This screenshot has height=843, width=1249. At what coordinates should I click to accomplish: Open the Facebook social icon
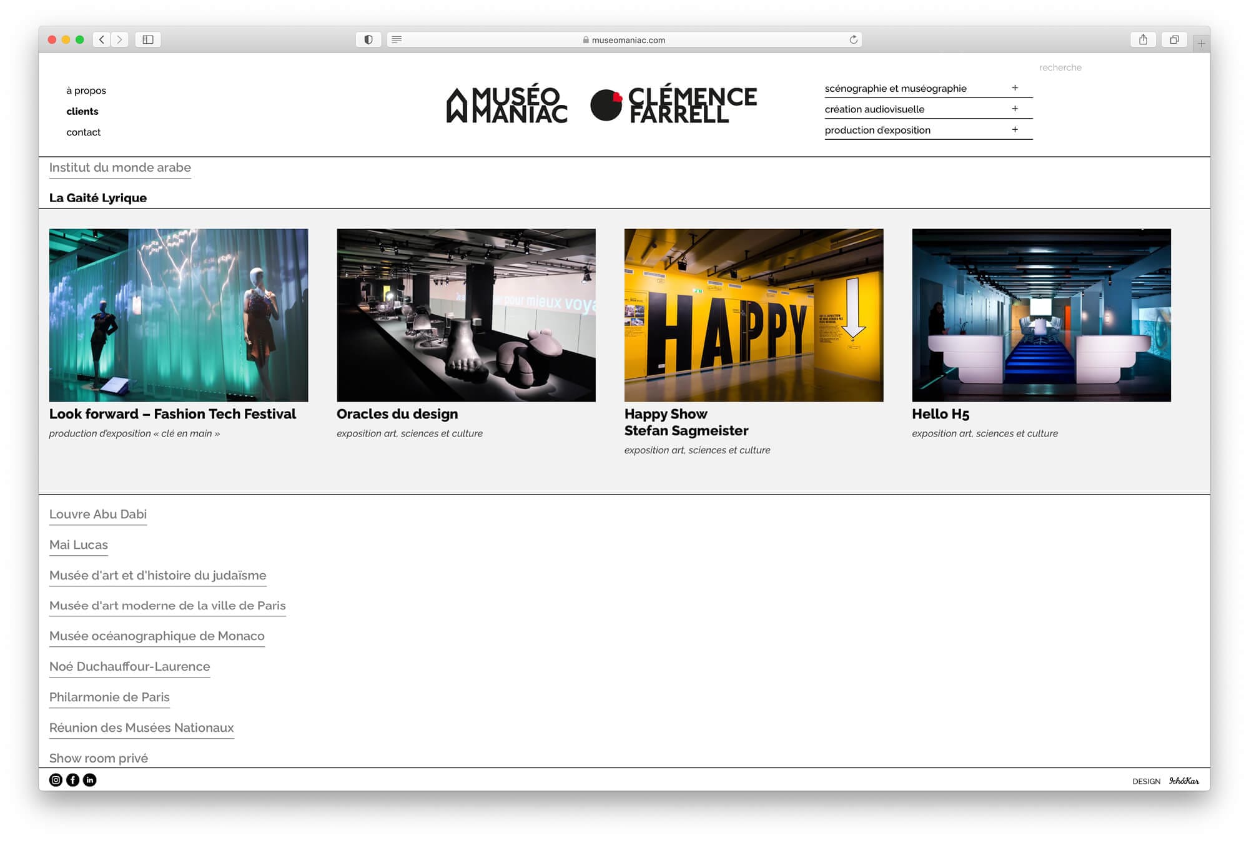pyautogui.click(x=72, y=780)
